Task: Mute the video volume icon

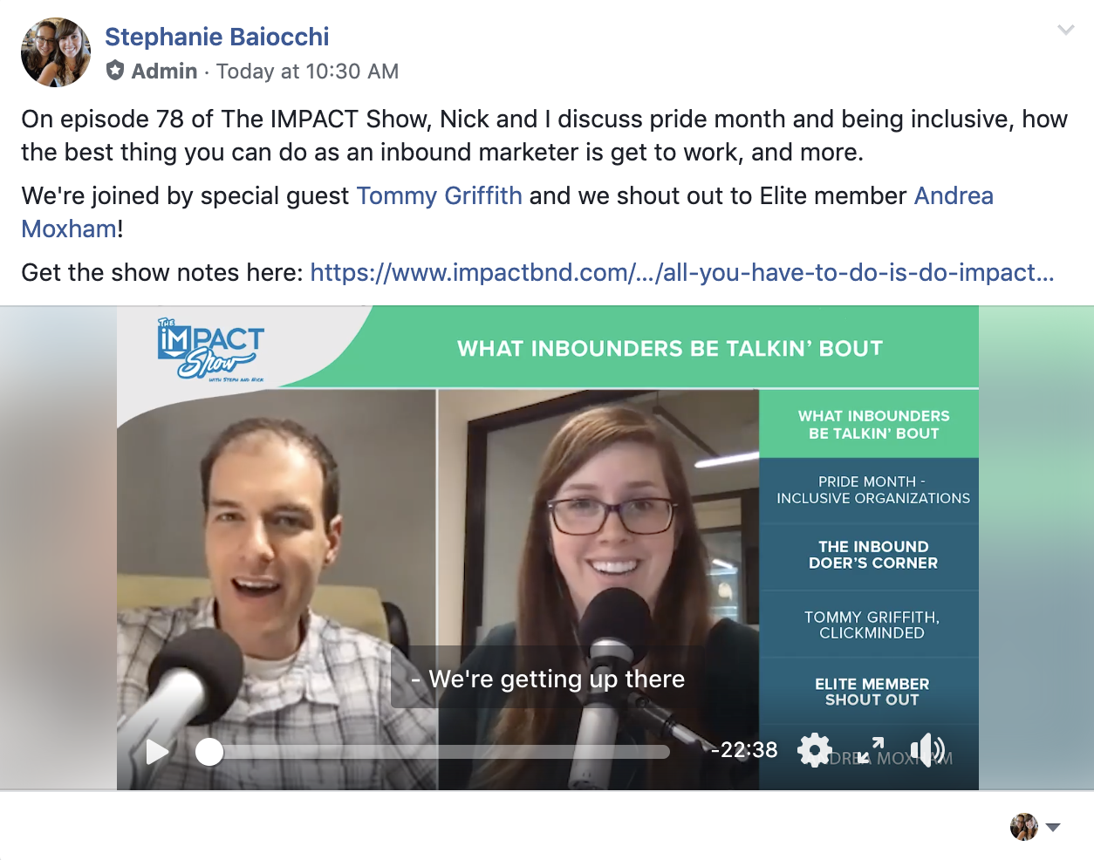Action: coord(927,750)
